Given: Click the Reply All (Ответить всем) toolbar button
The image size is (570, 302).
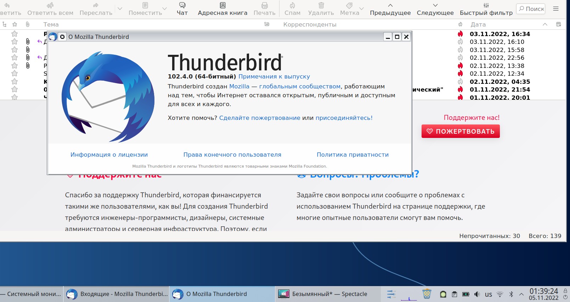Looking at the screenshot, I should pyautogui.click(x=50, y=9).
